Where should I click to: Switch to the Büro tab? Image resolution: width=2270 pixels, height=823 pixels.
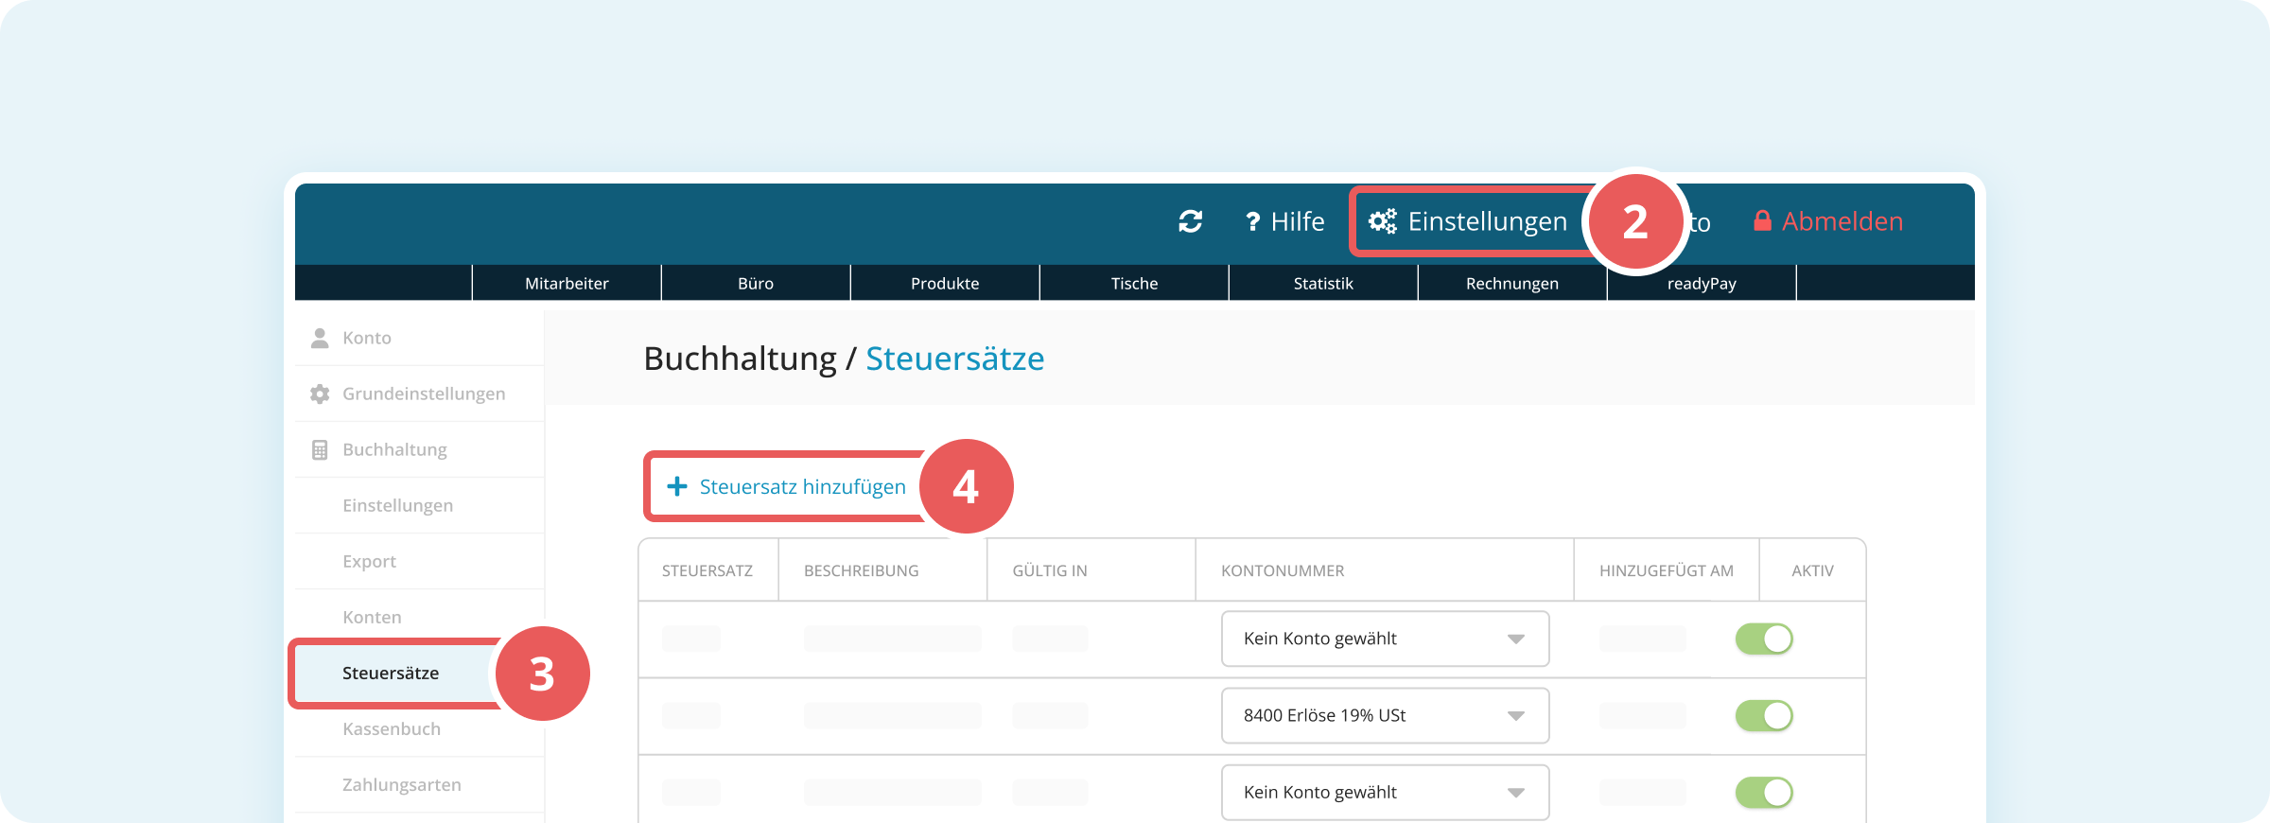[x=756, y=283]
